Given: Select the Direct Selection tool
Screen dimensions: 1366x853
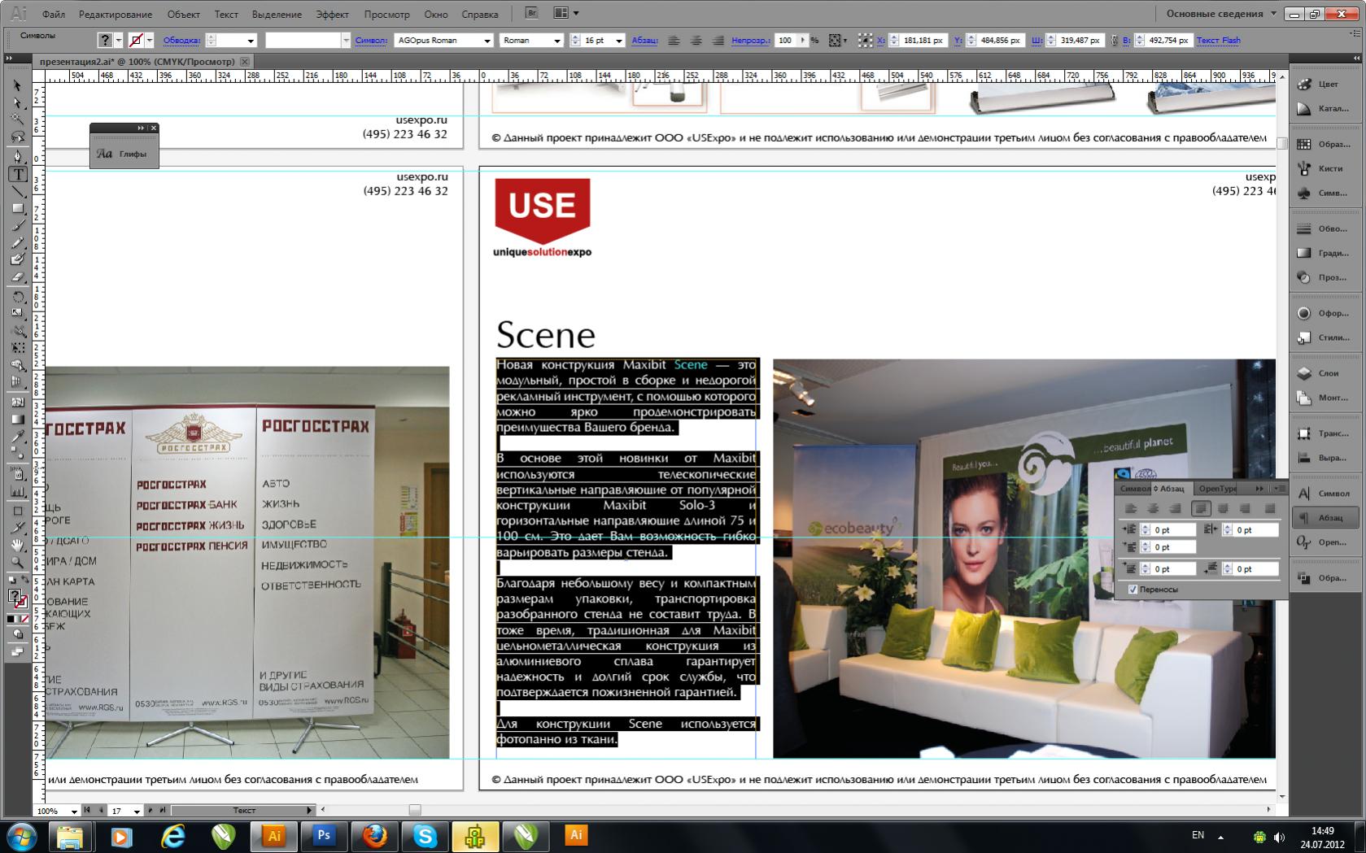Looking at the screenshot, I should point(17,103).
